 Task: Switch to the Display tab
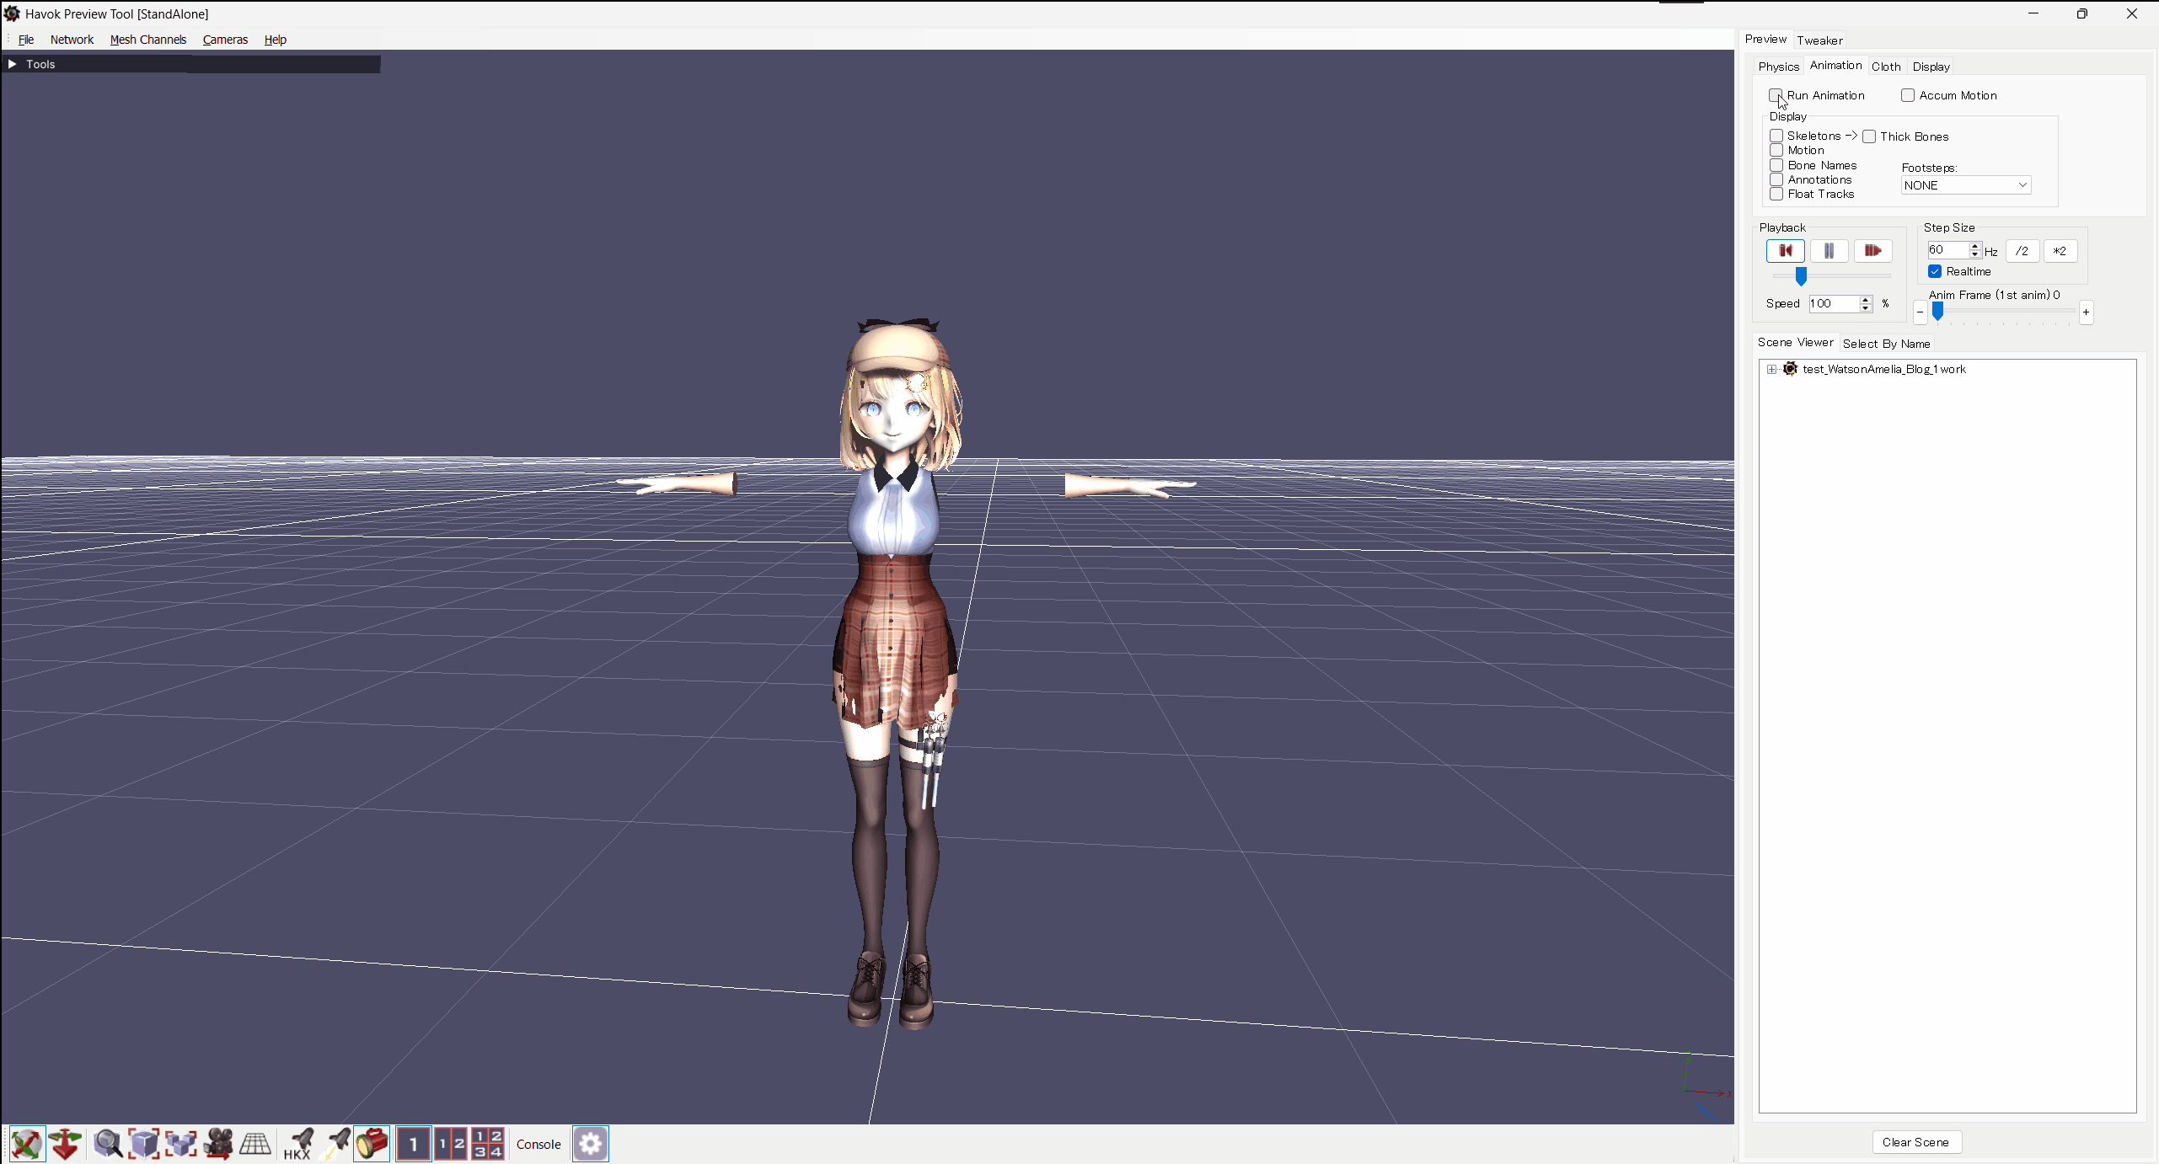(x=1931, y=67)
